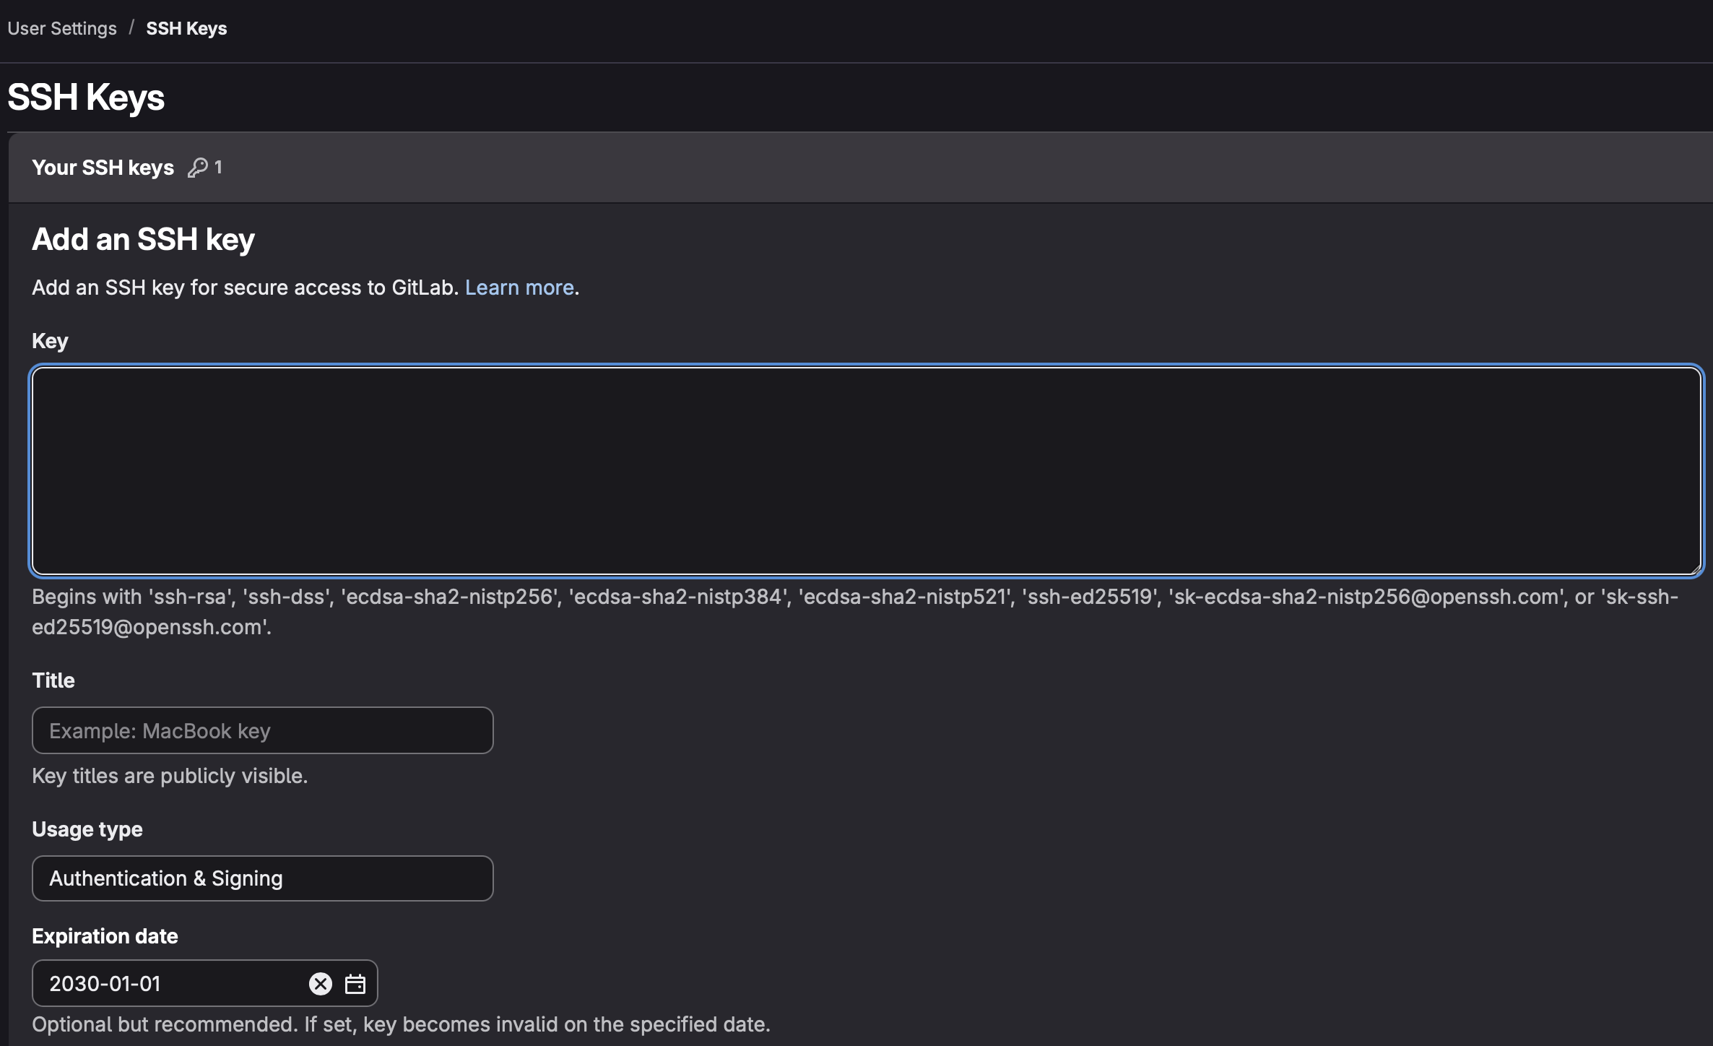Click the Expiration date label

pos(105,936)
